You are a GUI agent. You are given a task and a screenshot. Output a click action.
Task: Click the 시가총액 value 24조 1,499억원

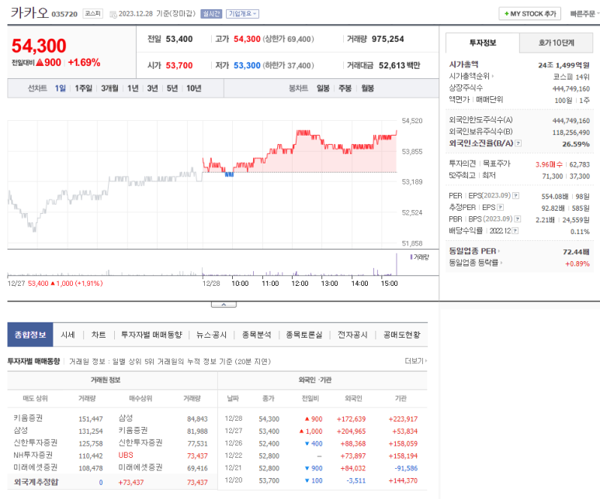tap(564, 65)
